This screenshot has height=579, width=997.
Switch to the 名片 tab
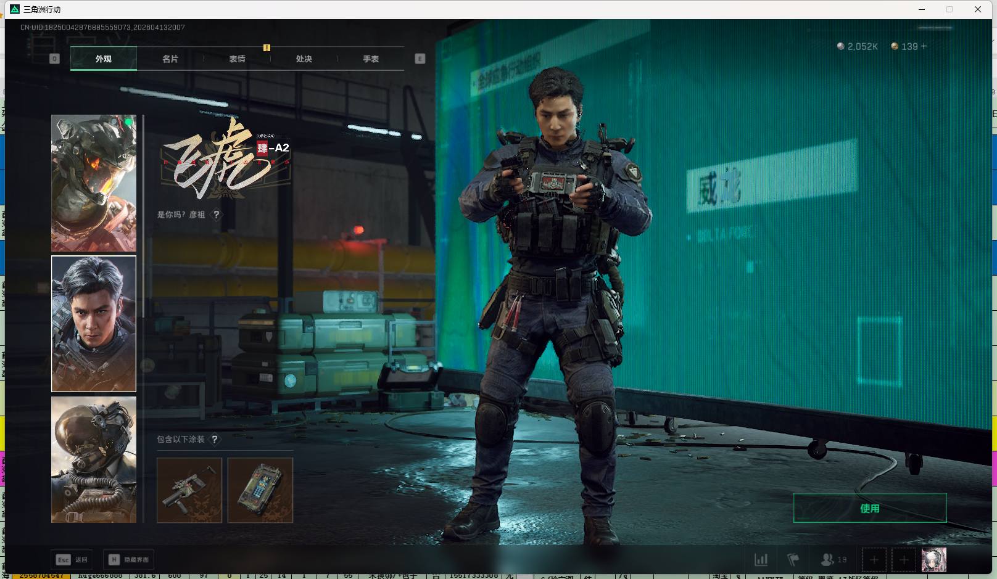pos(170,59)
